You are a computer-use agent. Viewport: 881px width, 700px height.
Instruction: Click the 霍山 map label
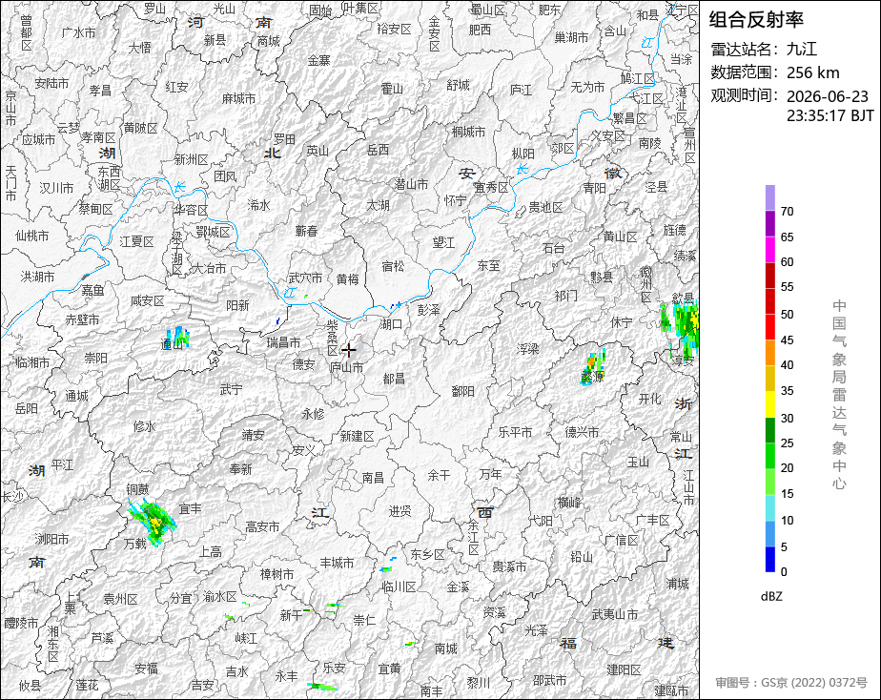[x=392, y=88]
